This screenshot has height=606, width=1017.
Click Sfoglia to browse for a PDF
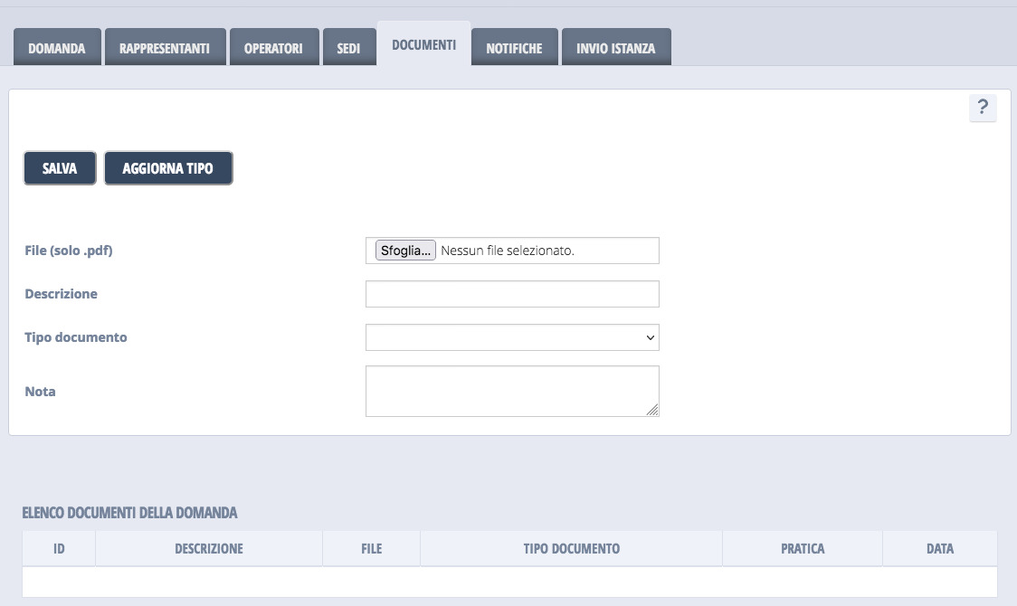[405, 251]
